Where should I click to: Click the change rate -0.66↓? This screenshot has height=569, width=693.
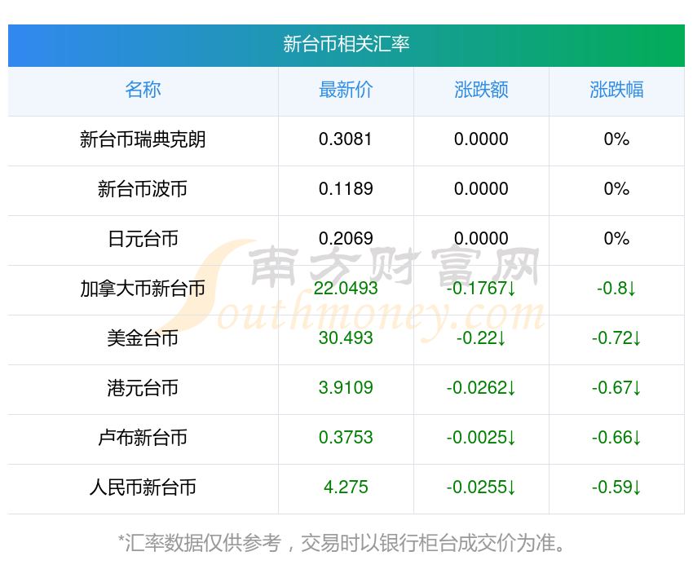(616, 438)
